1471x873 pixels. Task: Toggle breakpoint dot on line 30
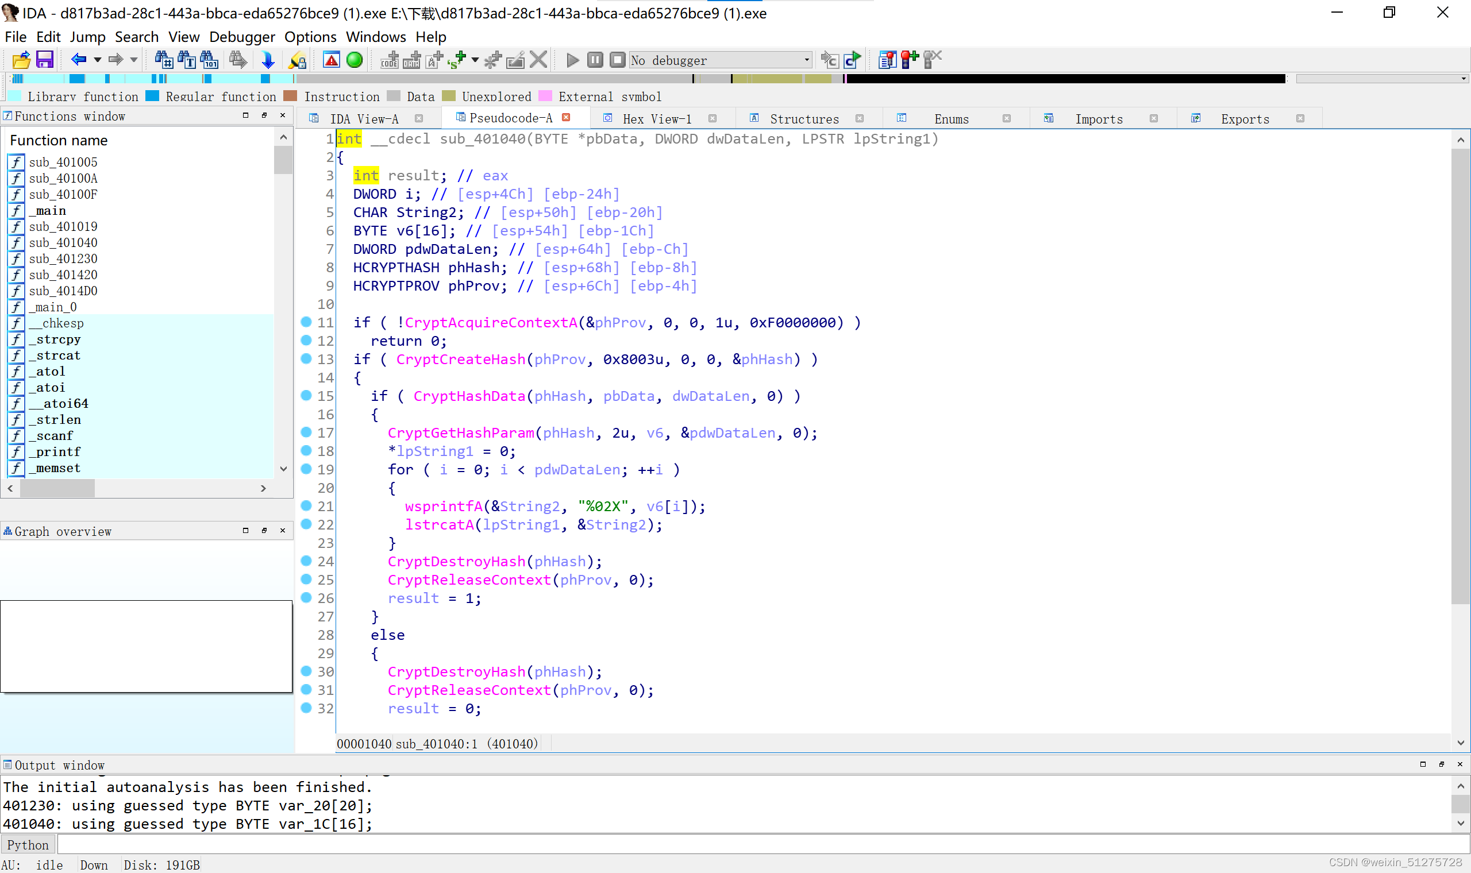click(x=306, y=671)
